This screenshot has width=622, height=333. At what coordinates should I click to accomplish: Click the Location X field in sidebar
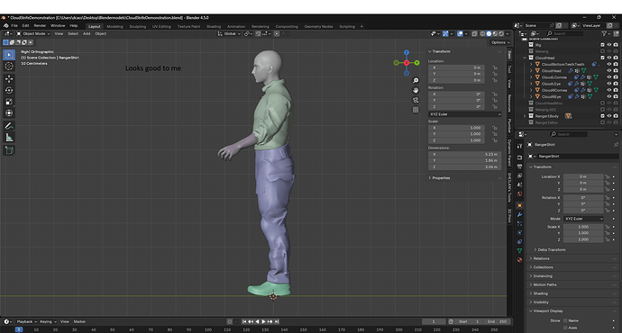click(456, 67)
